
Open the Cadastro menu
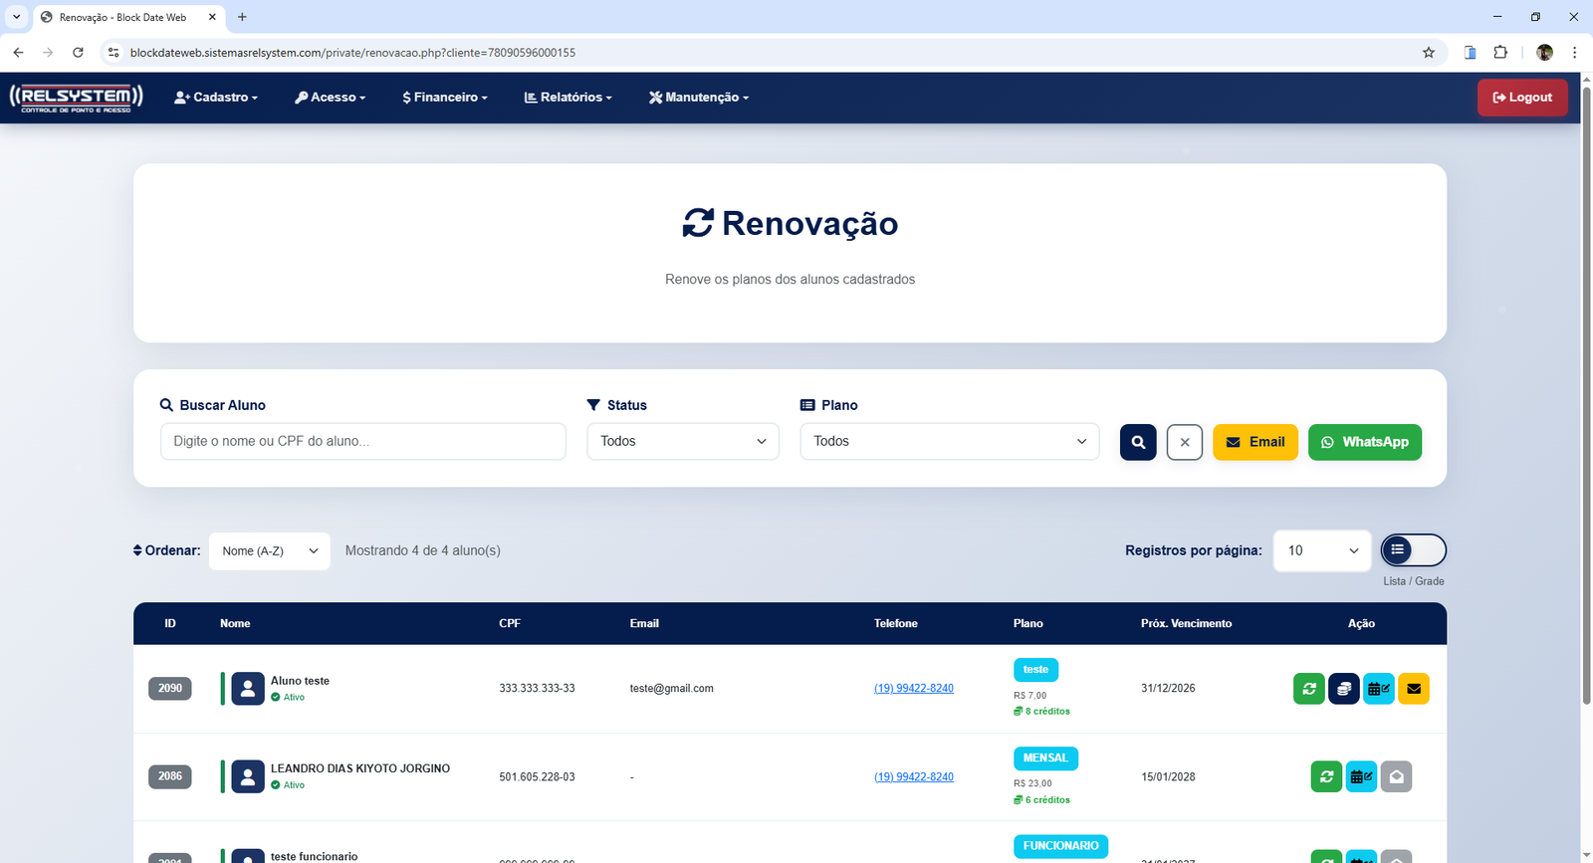pos(216,98)
